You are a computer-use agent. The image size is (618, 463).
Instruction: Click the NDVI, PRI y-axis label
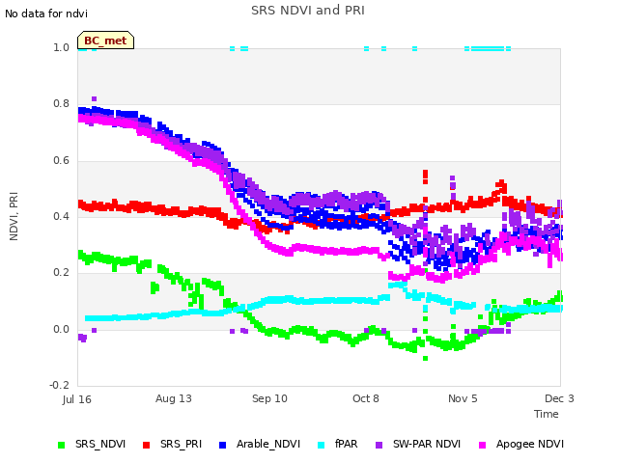click(14, 216)
